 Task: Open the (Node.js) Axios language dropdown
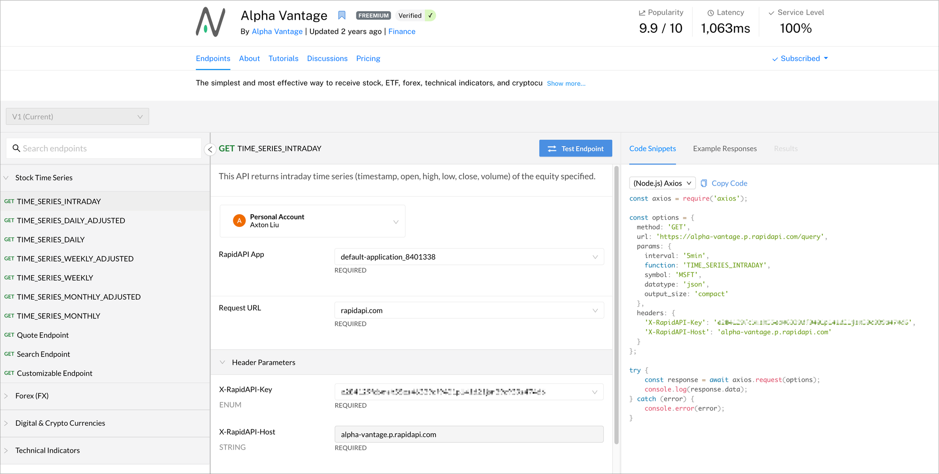(662, 183)
